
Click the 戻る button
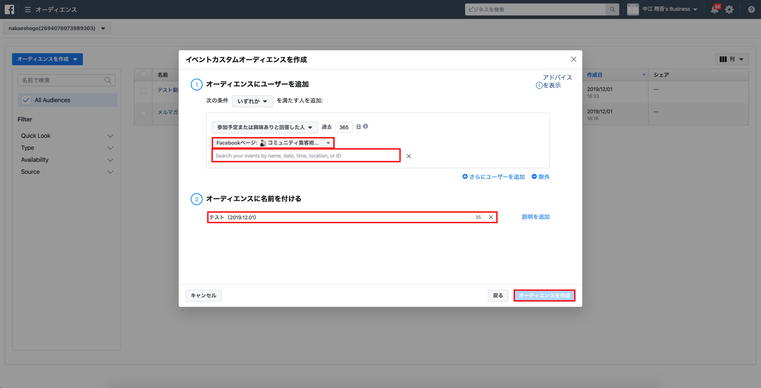point(498,296)
